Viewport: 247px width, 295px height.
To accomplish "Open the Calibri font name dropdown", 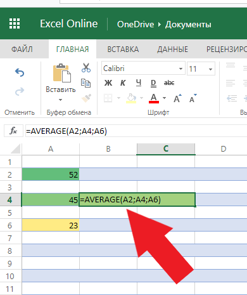I will (x=143, y=69).
